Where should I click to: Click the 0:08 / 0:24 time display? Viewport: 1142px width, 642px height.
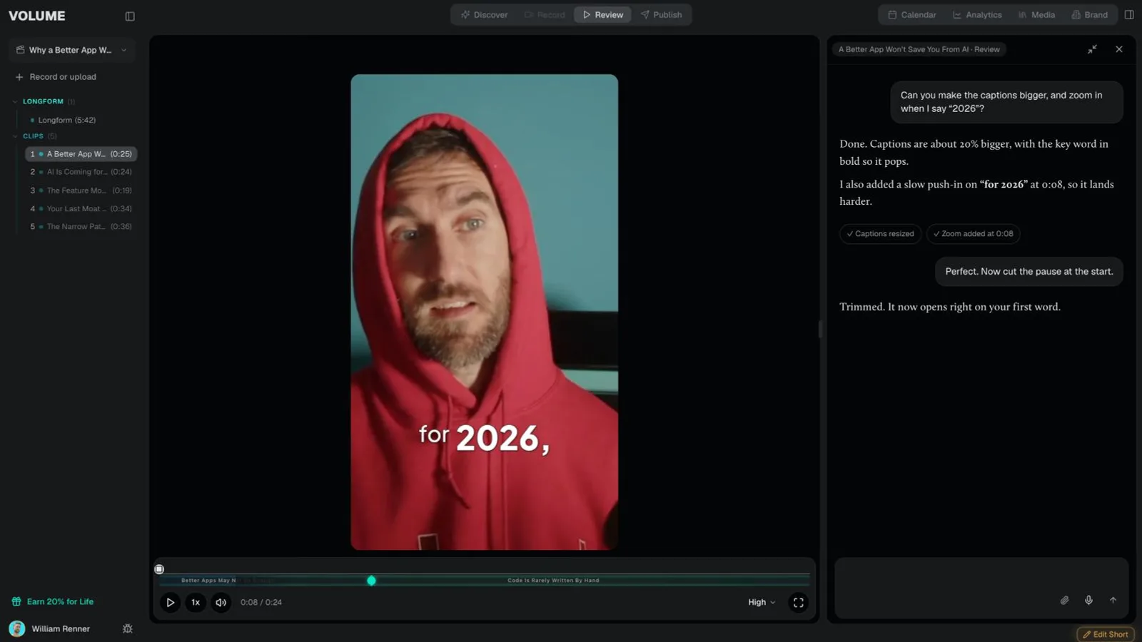coord(261,602)
